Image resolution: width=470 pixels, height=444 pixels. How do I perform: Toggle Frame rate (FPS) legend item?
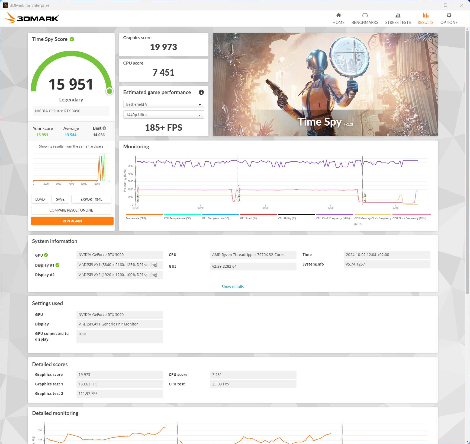click(x=144, y=216)
